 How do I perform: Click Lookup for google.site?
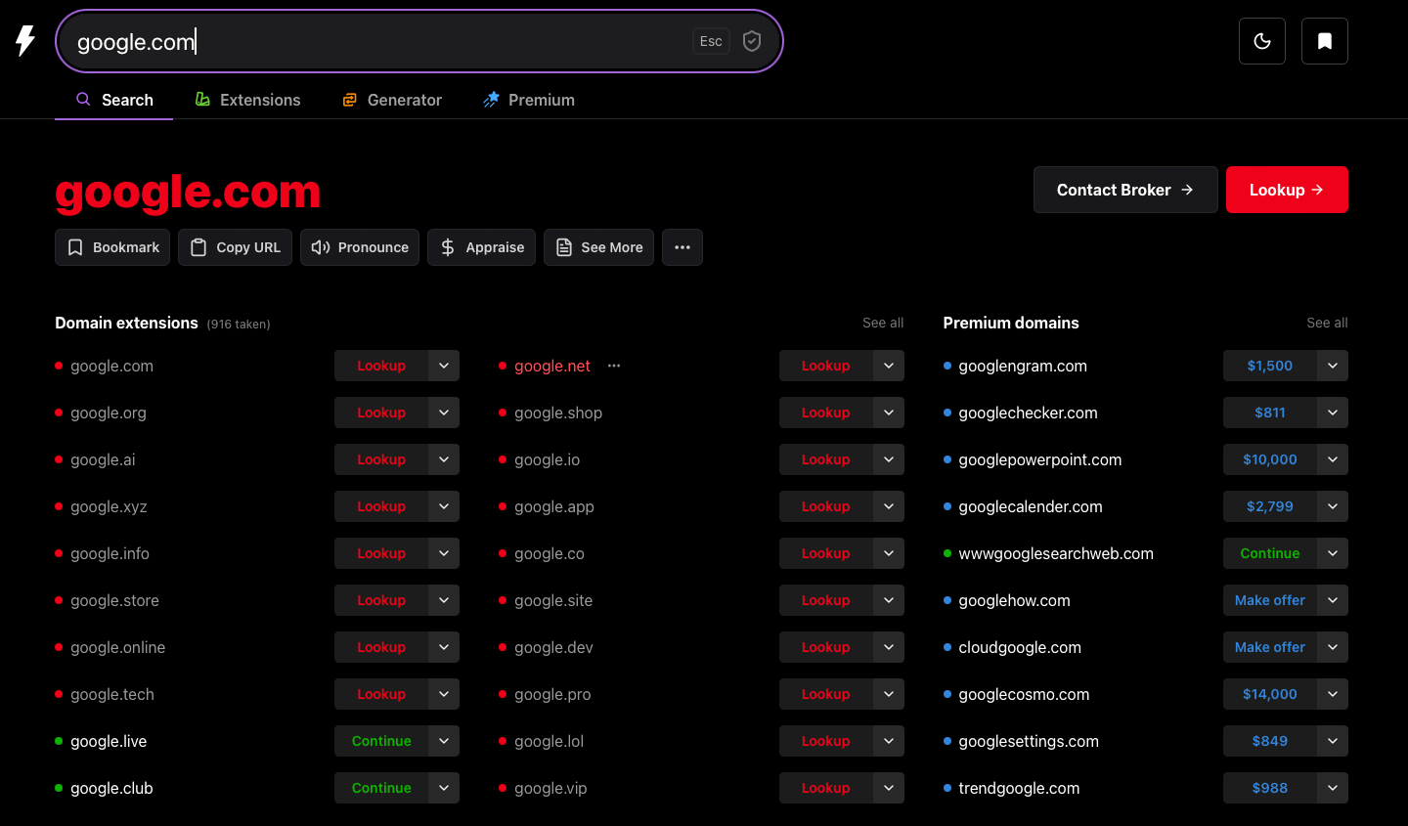click(826, 600)
